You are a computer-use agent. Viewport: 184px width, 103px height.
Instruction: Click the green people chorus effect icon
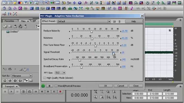(70, 8)
